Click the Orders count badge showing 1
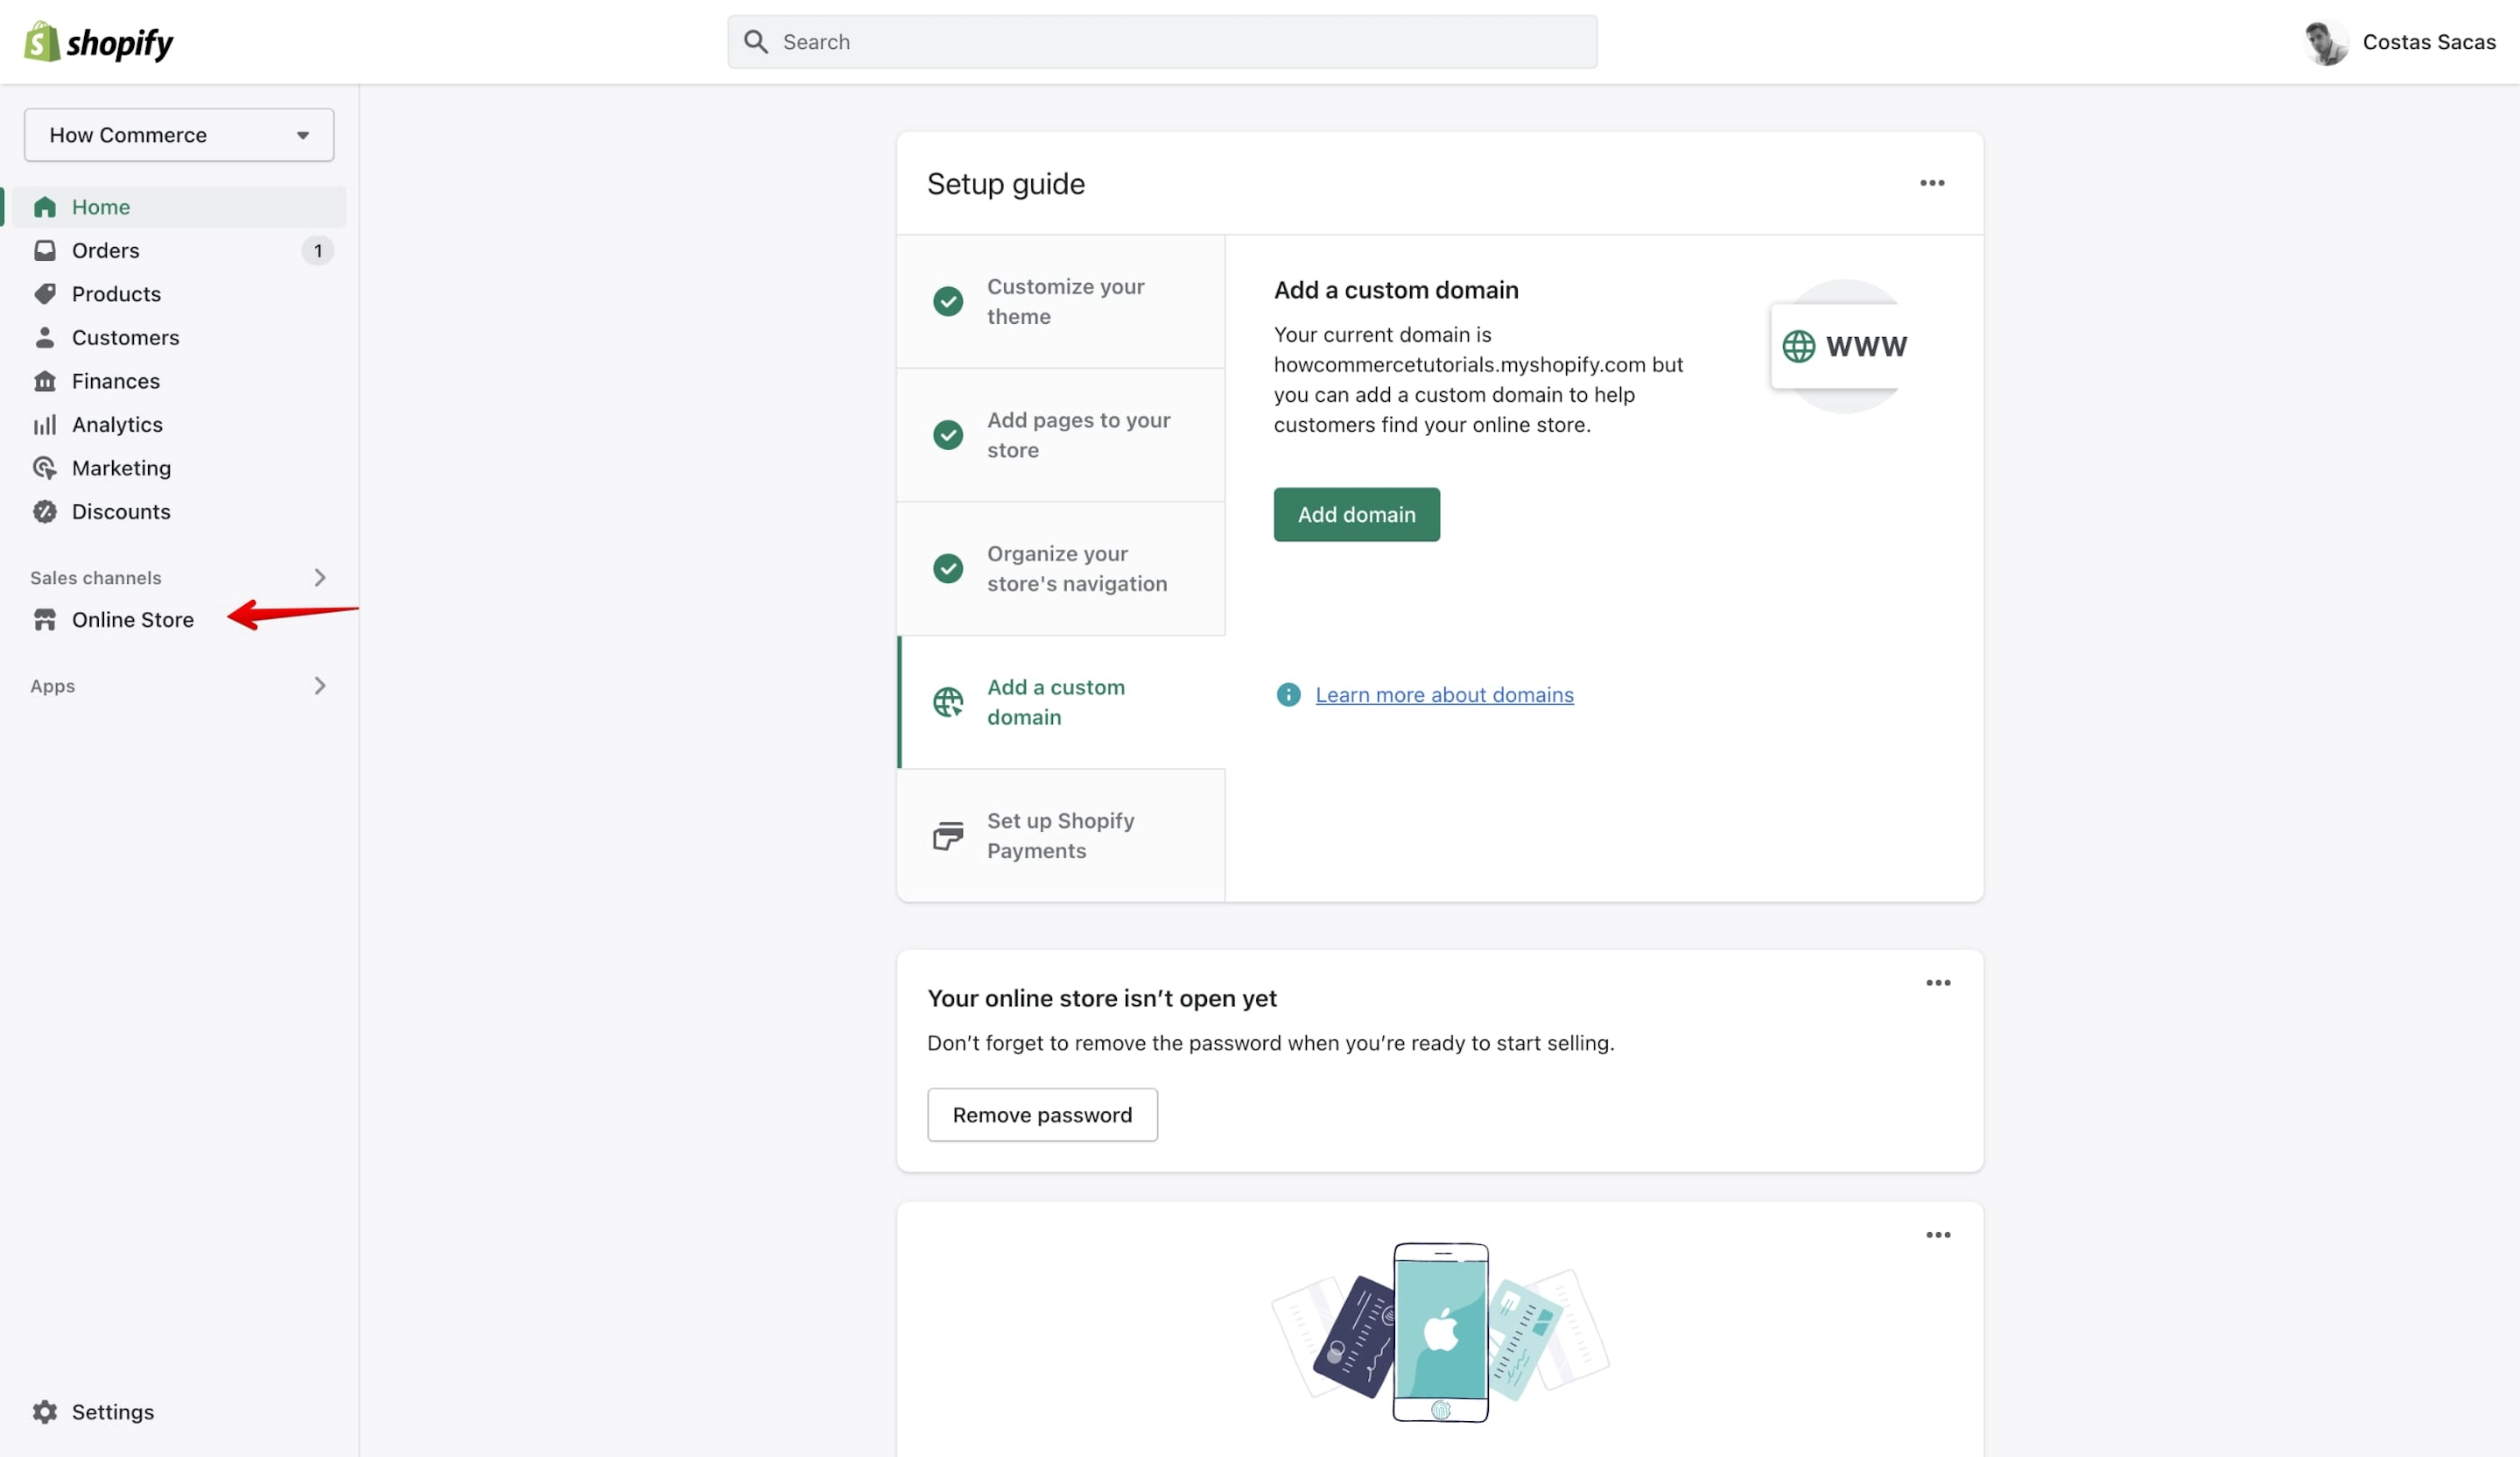Image resolution: width=2520 pixels, height=1457 pixels. [318, 250]
